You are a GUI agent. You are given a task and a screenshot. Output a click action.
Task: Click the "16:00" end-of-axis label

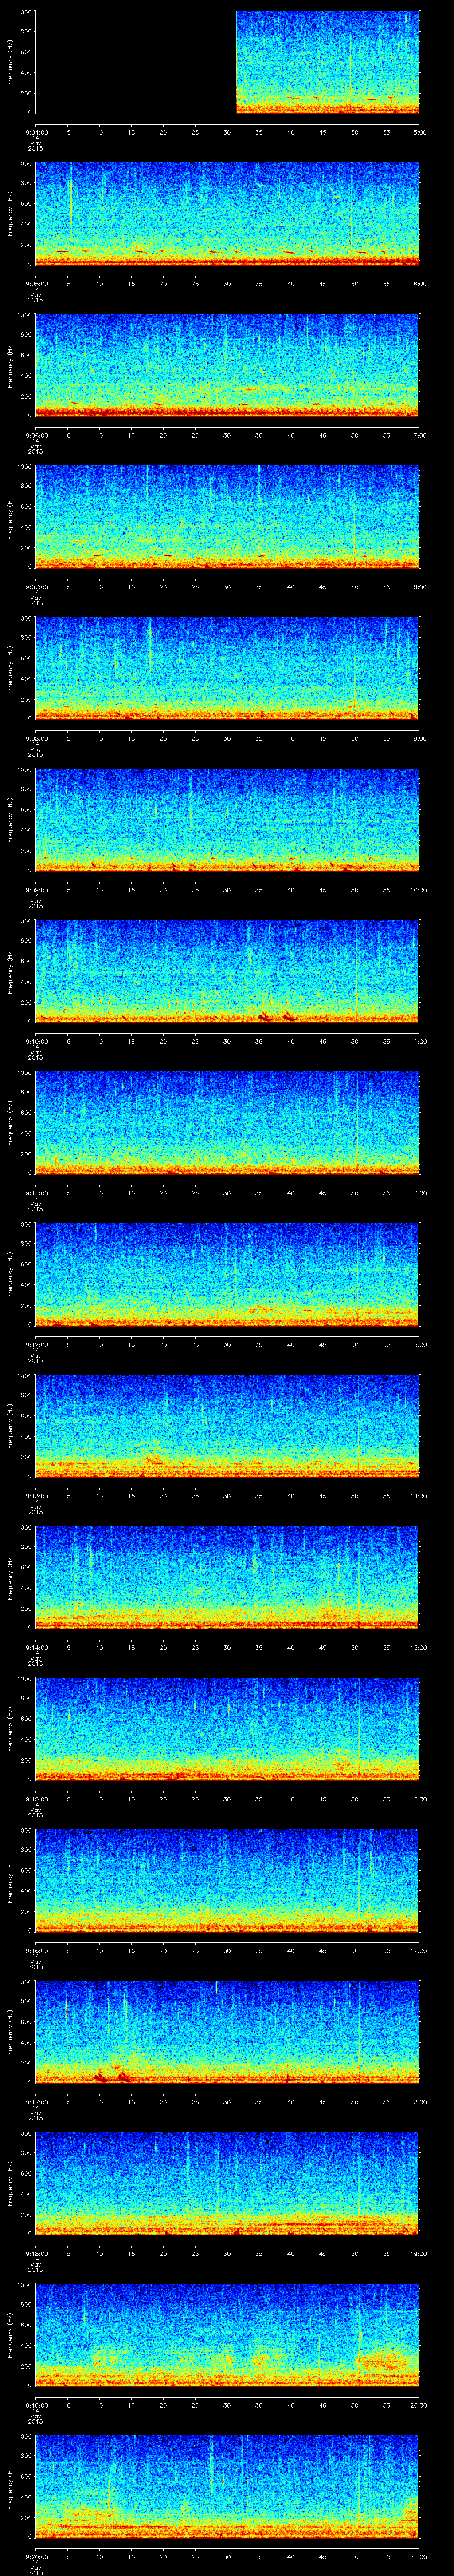coord(420,1799)
